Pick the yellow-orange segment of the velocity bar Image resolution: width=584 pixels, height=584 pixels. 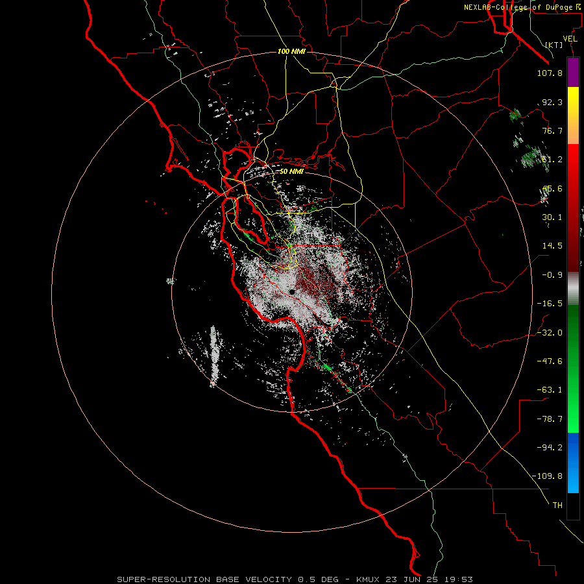[x=573, y=116]
